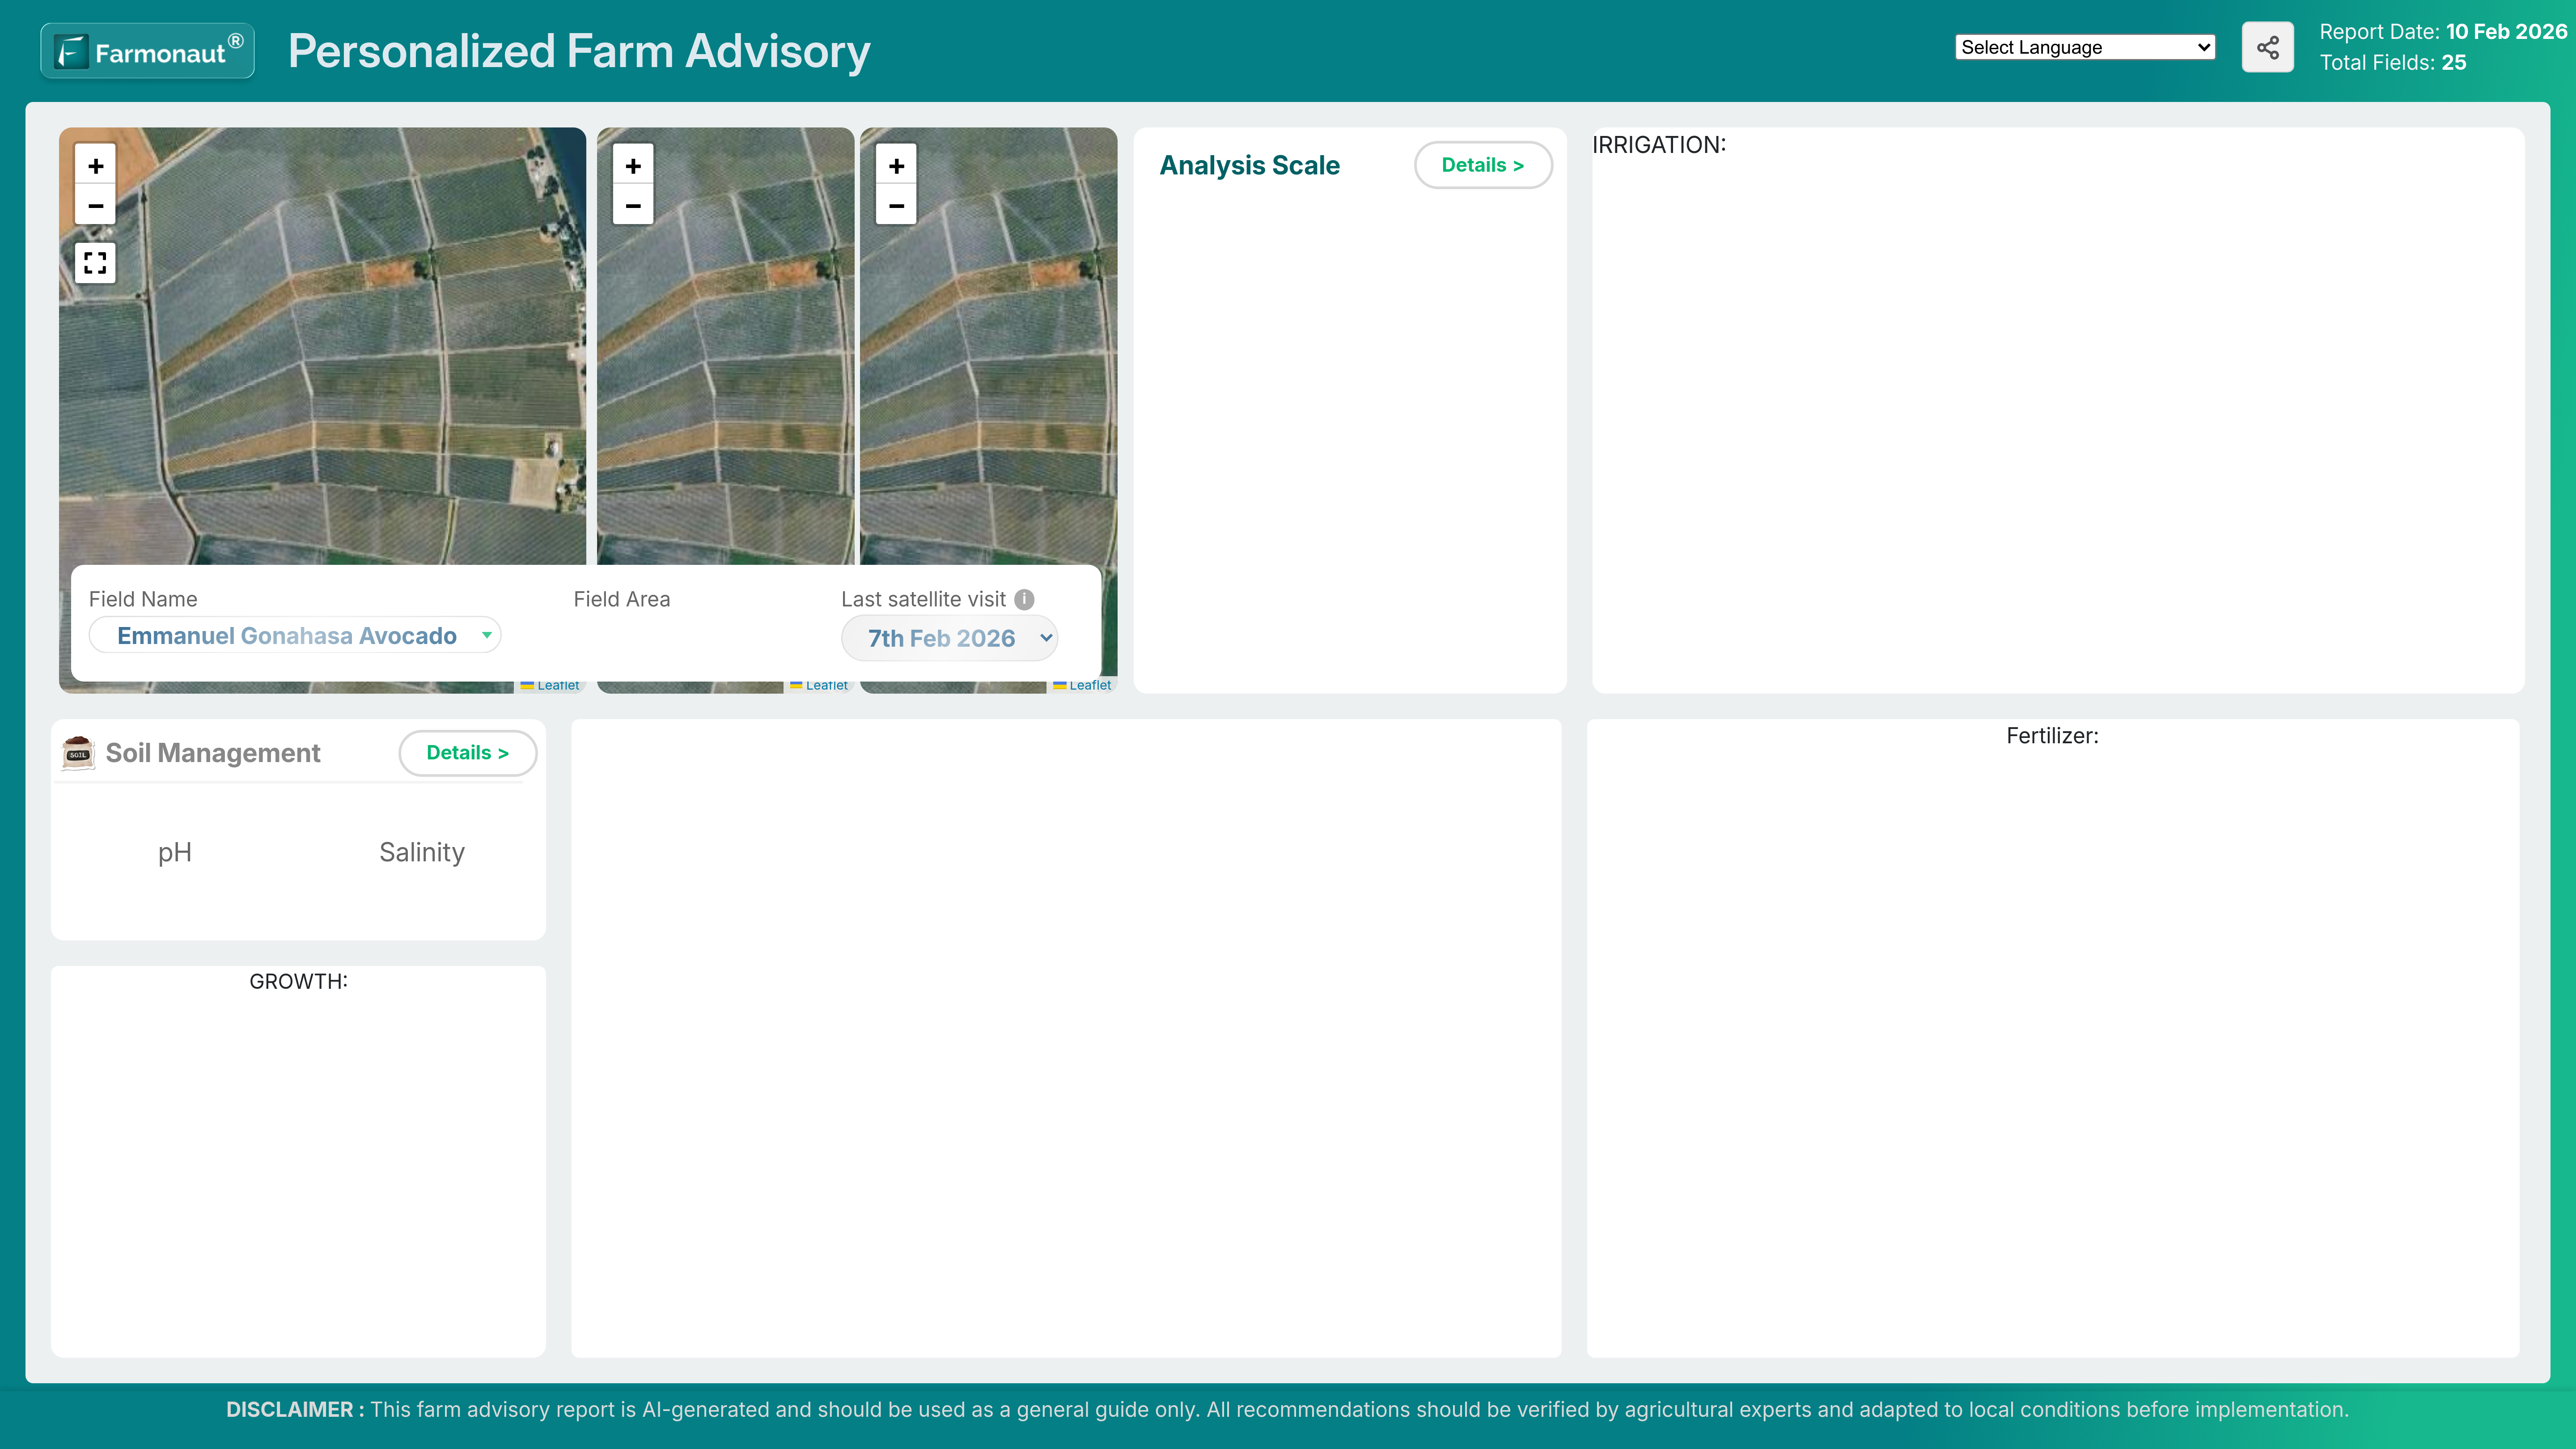2576x1449 pixels.
Task: Zoom in on the first satellite map
Action: (x=95, y=166)
